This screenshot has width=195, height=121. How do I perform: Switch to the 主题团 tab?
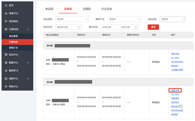tap(87, 9)
